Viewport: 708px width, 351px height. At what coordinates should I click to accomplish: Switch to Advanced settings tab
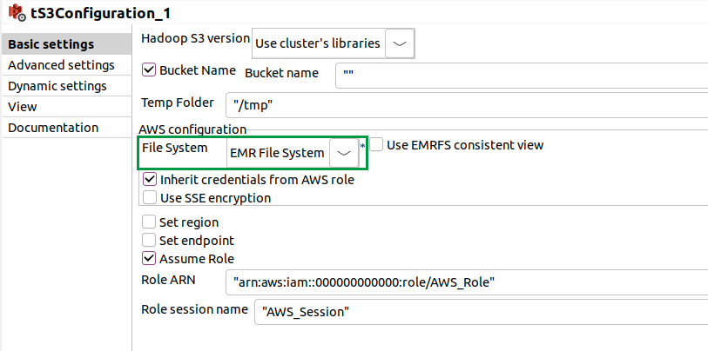point(66,65)
